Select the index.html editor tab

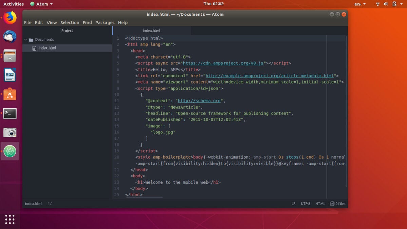pyautogui.click(x=151, y=31)
